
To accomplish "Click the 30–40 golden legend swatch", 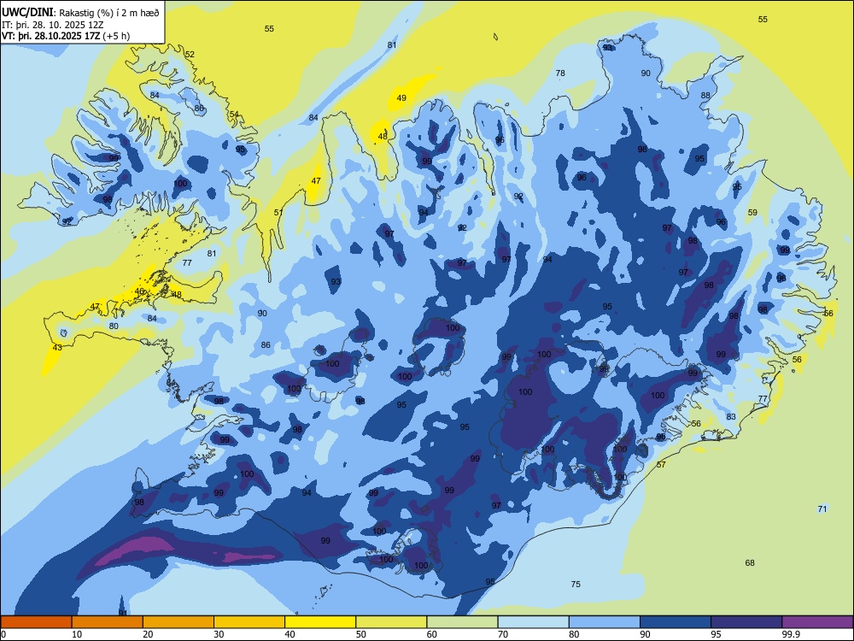I will [x=249, y=622].
